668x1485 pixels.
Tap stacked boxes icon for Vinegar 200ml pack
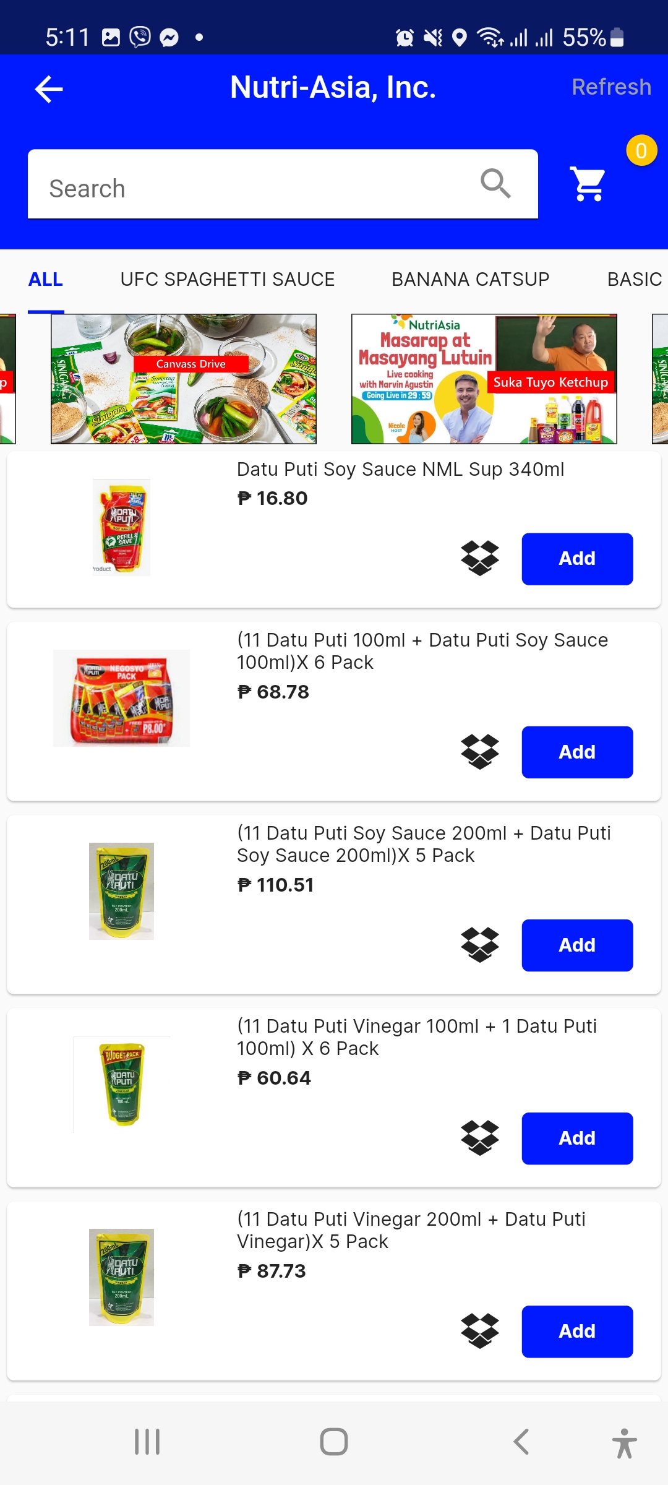[480, 1331]
